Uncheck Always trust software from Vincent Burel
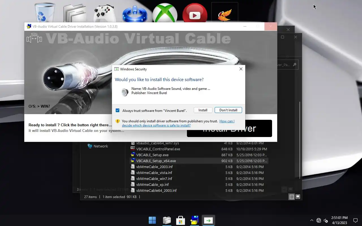This screenshot has height=226, width=362. [117, 110]
